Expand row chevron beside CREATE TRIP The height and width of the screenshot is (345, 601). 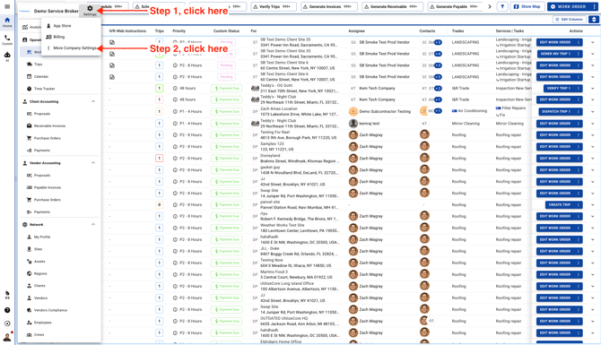click(593, 205)
